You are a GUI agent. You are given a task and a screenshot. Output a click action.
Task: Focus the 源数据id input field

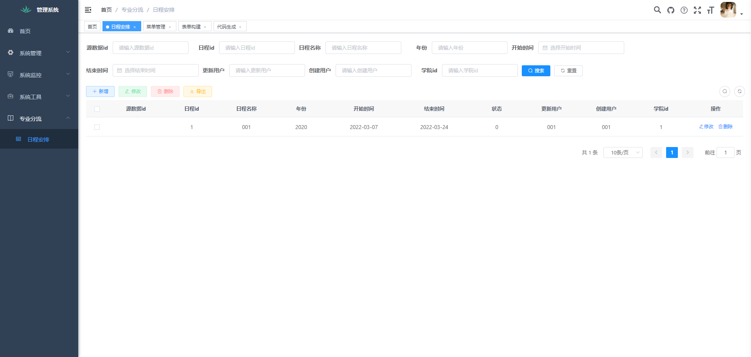[x=151, y=48]
